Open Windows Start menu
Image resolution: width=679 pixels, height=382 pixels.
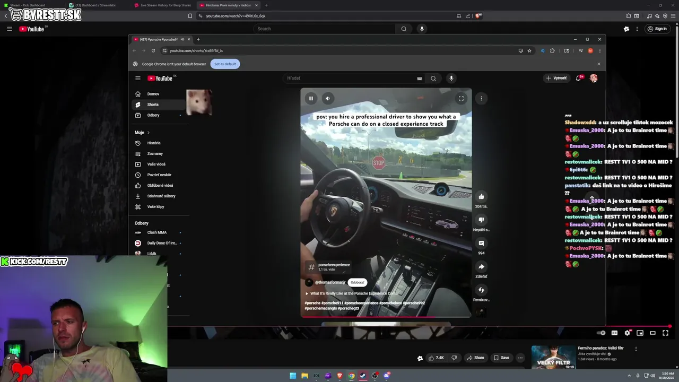(293, 376)
